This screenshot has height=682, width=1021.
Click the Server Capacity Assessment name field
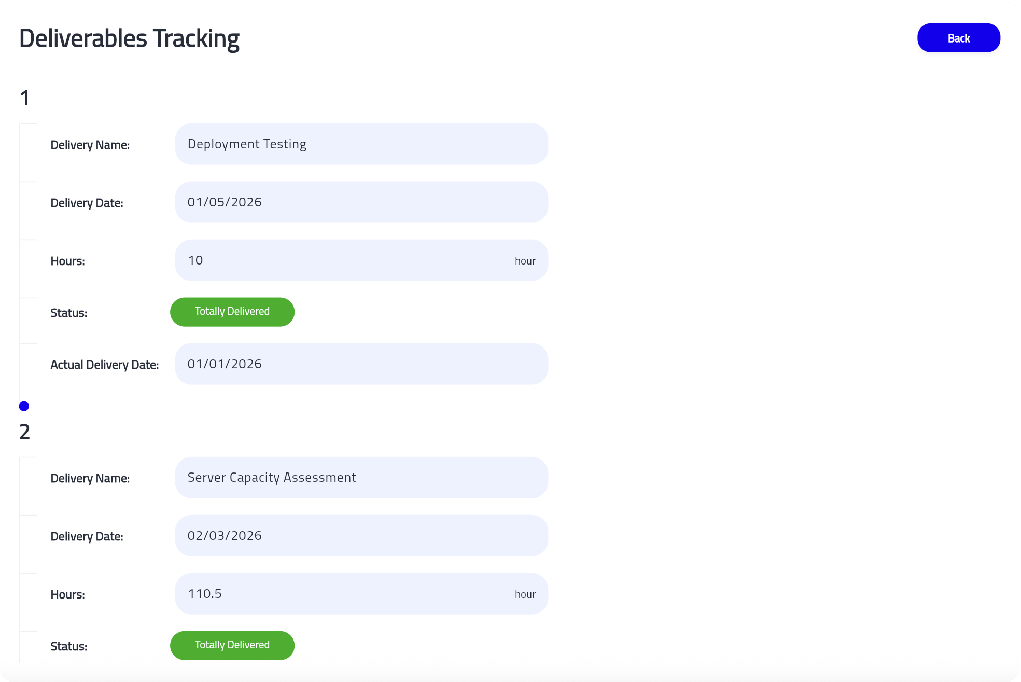[x=361, y=478]
